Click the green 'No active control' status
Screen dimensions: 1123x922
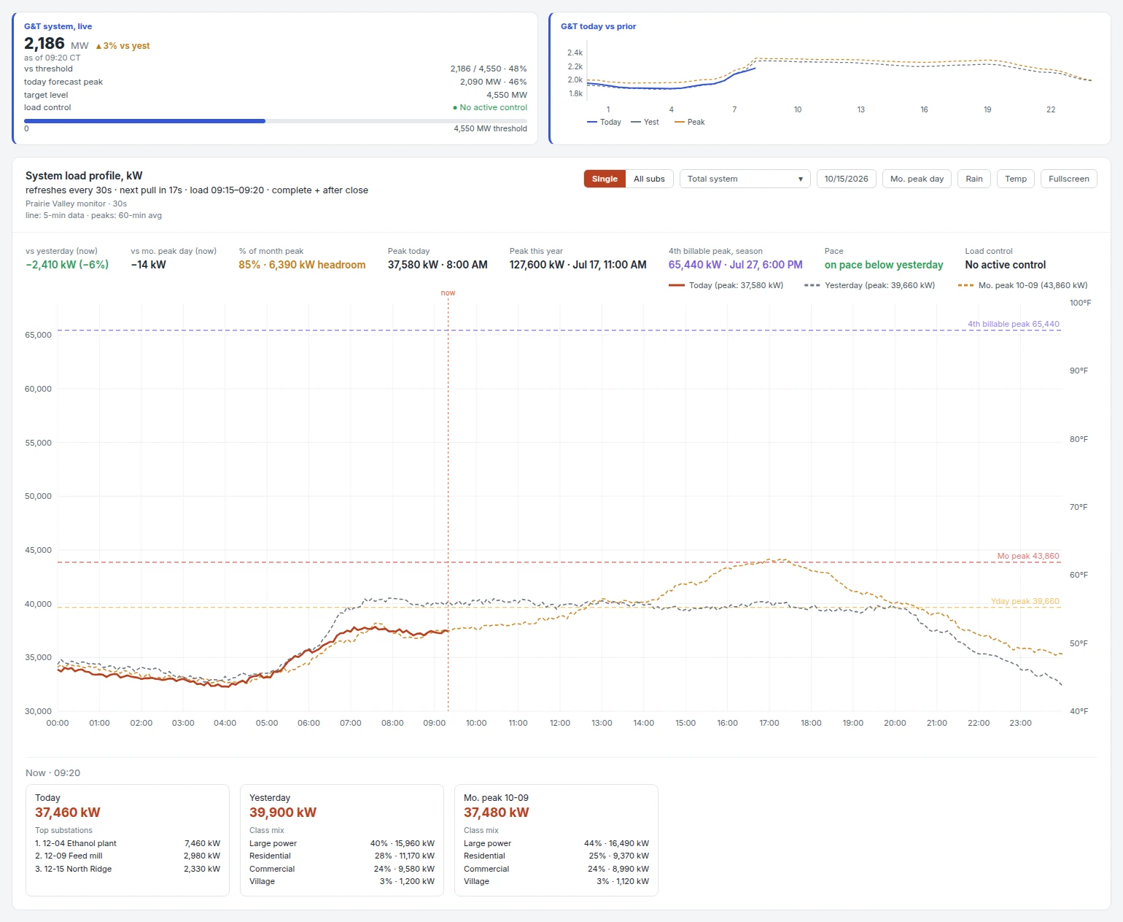tap(490, 107)
